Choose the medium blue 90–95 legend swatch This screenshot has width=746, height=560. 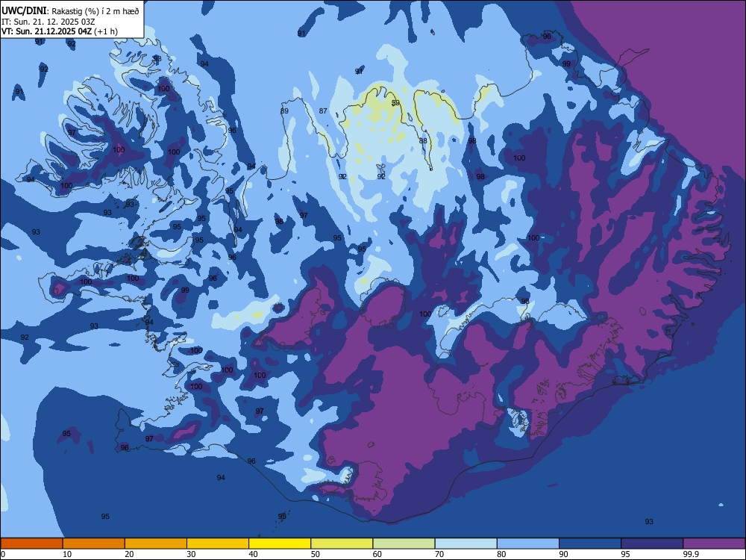coord(590,544)
